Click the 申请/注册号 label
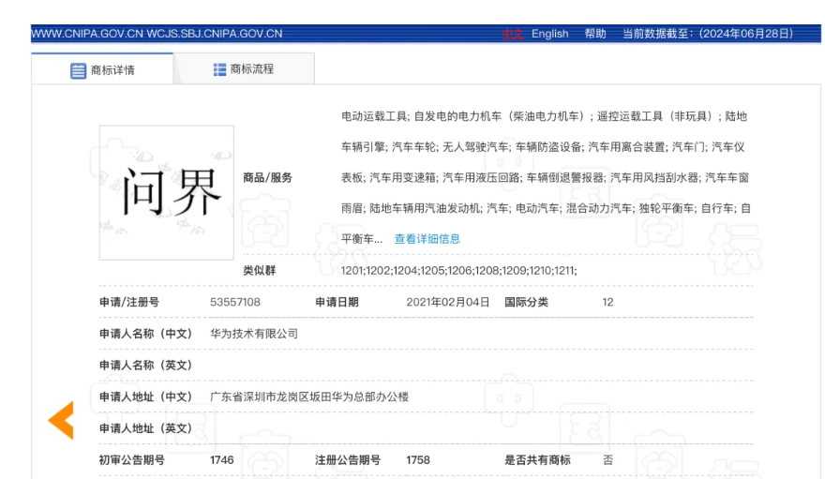825x479 pixels. click(x=129, y=303)
